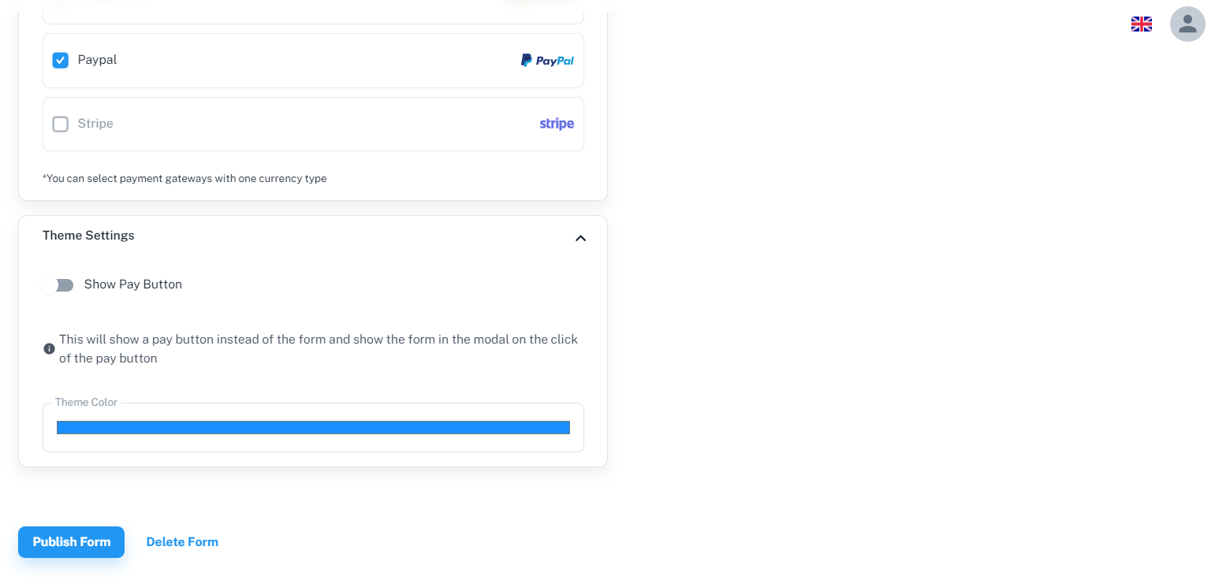Screen dimensions: 1230x580
Task: Click the checked Paypal checkmark icon
Action: pos(60,59)
